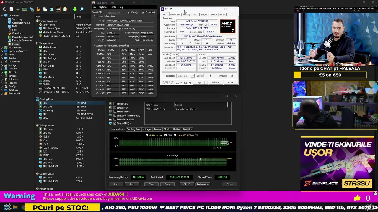
Task: Toggle the Stress CPU checkbox
Action: (x=115, y=104)
